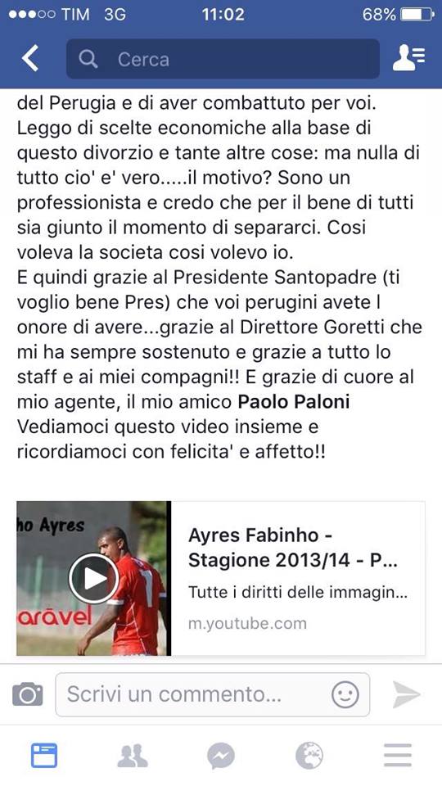Tap the m.youtube.com source label
The image size is (442, 786).
pyautogui.click(x=247, y=624)
